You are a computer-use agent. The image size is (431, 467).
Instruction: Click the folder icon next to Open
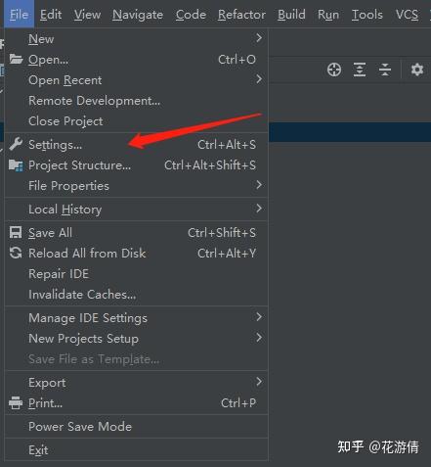tap(16, 59)
